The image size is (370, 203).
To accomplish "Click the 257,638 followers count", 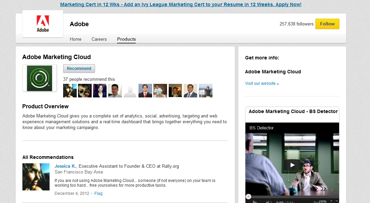I will (296, 24).
